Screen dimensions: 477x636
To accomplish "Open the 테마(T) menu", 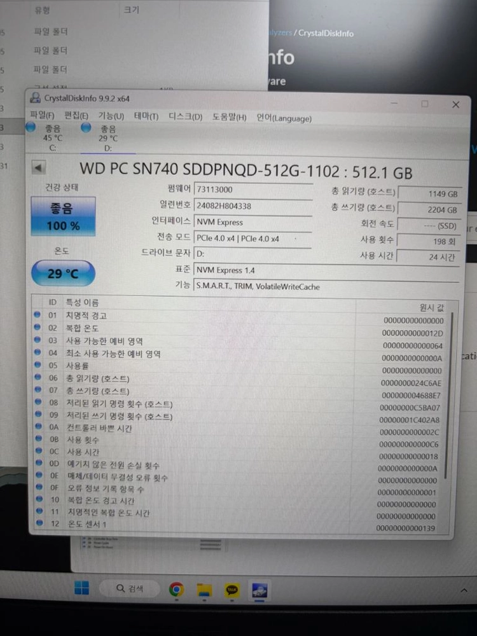I will click(146, 116).
